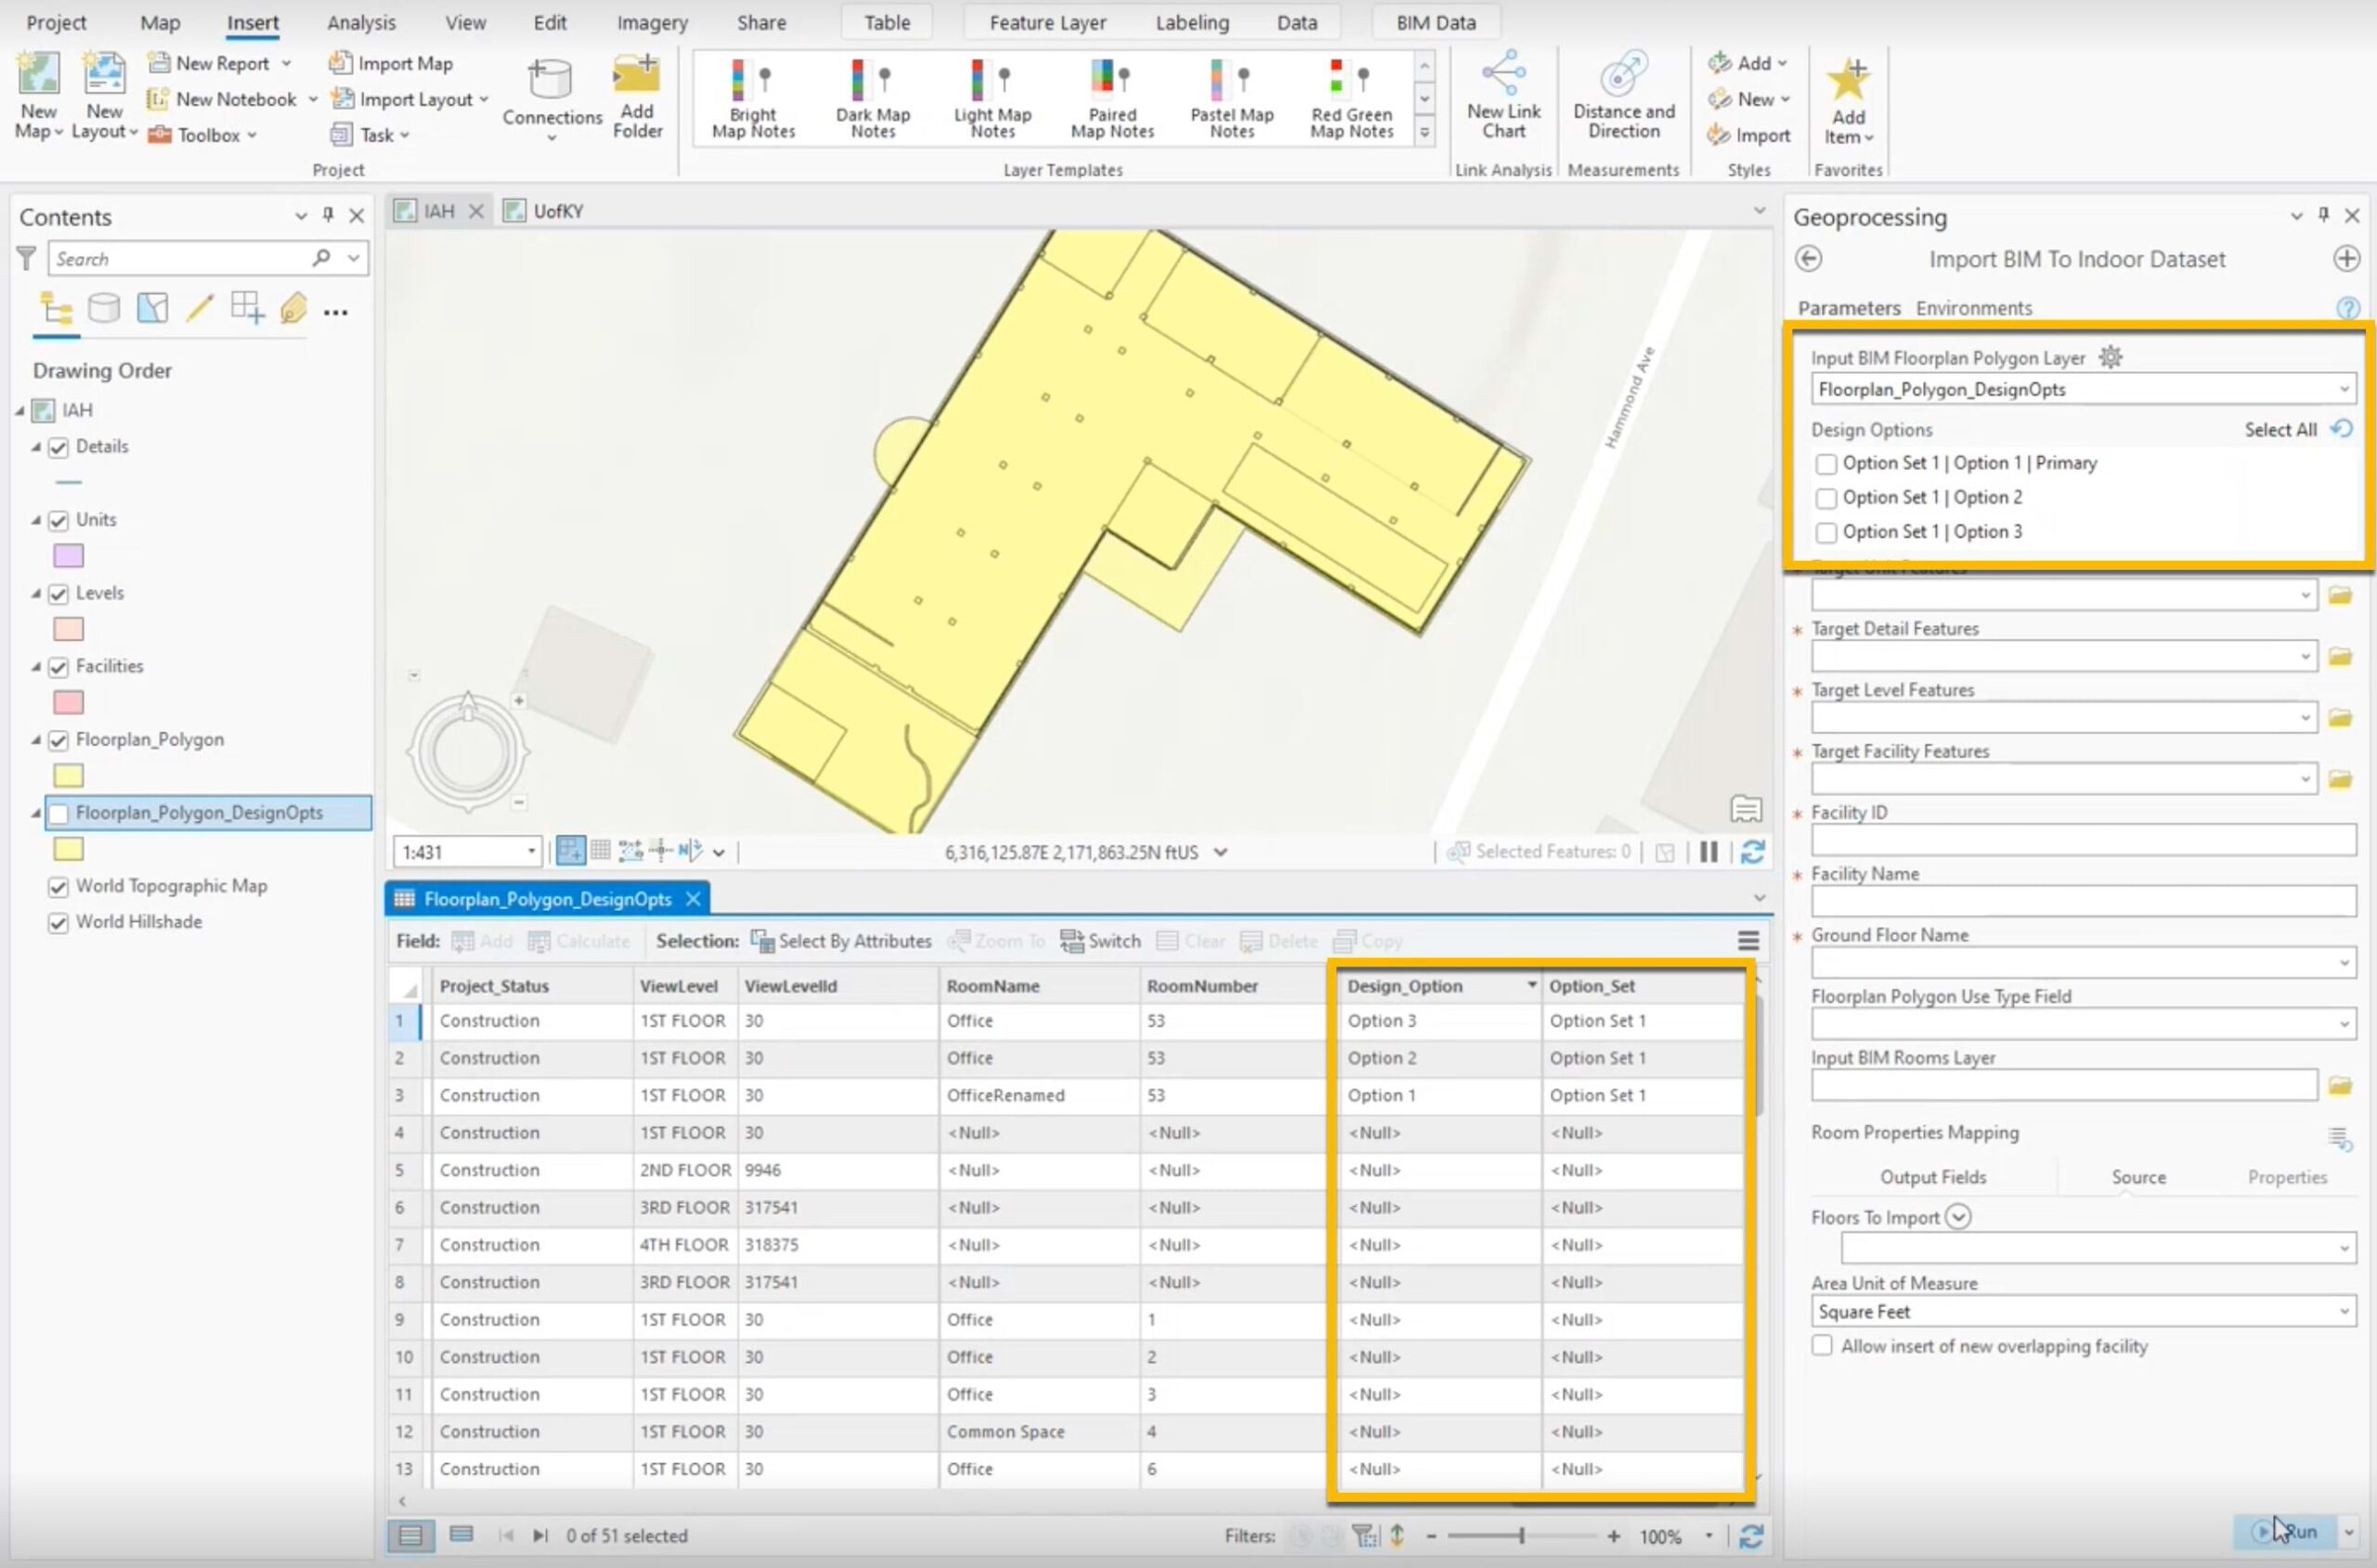This screenshot has width=2377, height=1568.
Task: Open Select By Attributes tool
Action: pyautogui.click(x=841, y=941)
